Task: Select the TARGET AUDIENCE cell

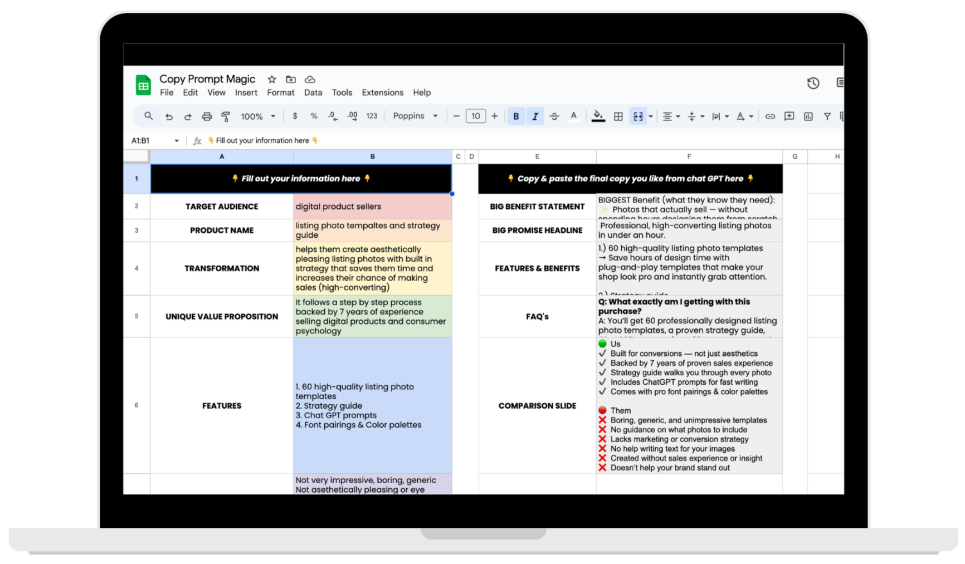Action: [222, 207]
